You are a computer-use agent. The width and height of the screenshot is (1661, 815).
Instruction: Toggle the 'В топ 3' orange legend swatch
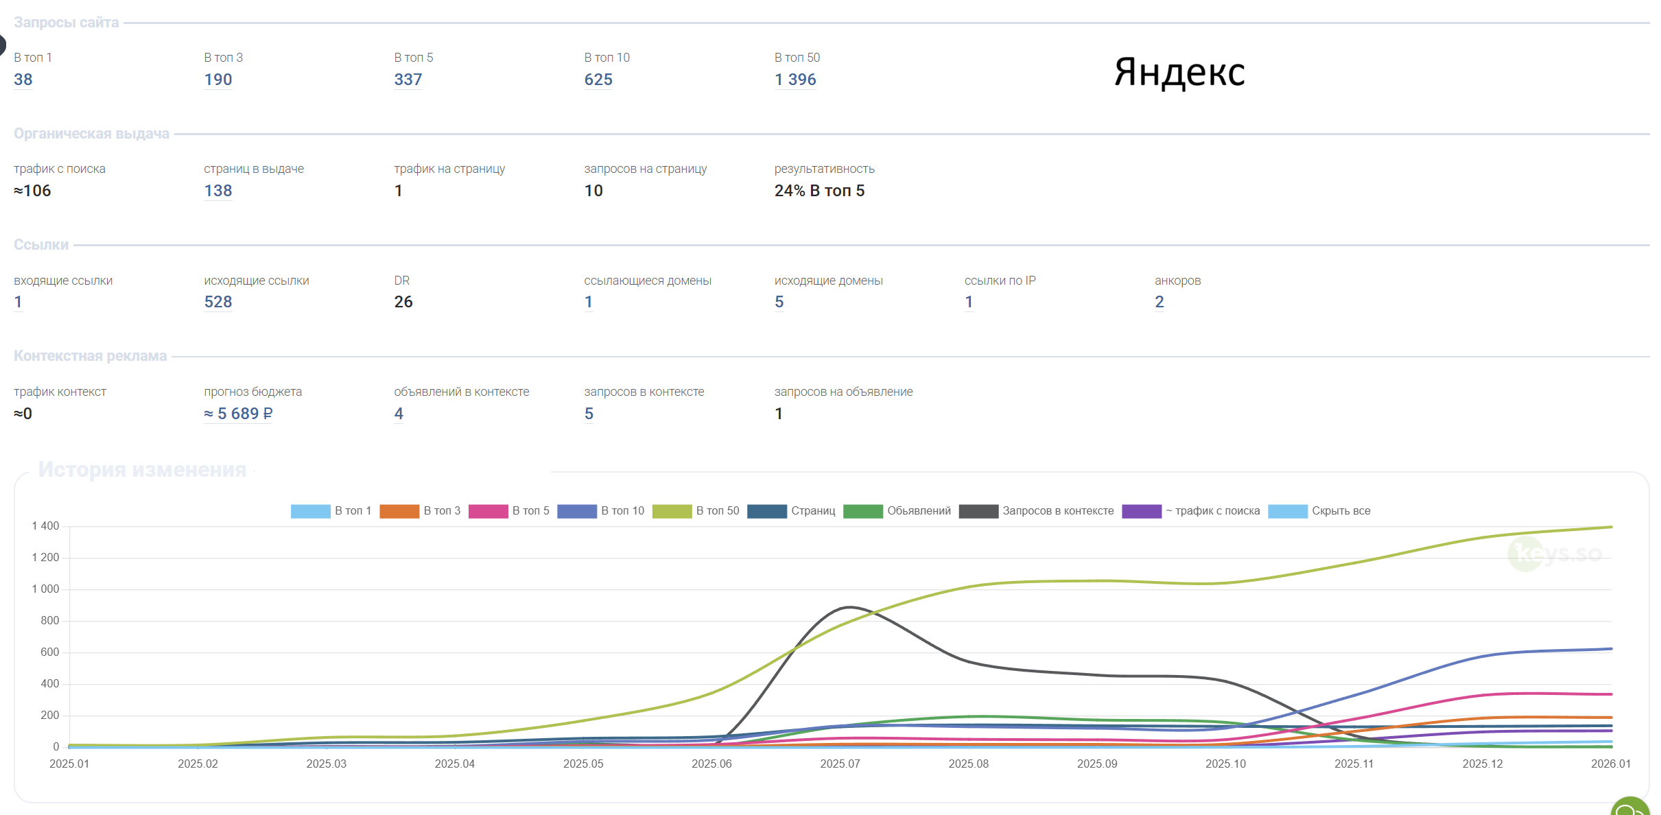(x=399, y=511)
